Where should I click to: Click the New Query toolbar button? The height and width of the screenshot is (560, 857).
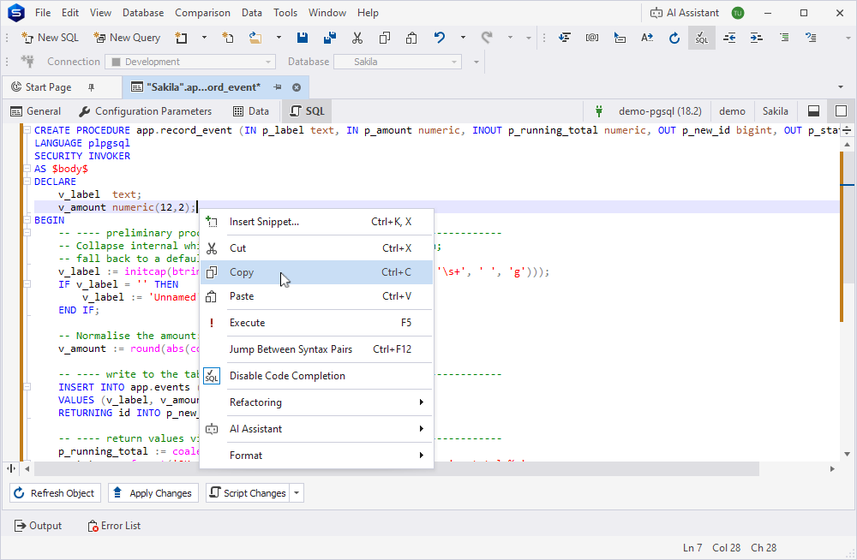point(127,38)
